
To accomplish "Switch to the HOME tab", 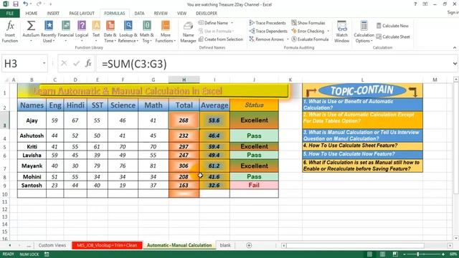I will 32,13.
